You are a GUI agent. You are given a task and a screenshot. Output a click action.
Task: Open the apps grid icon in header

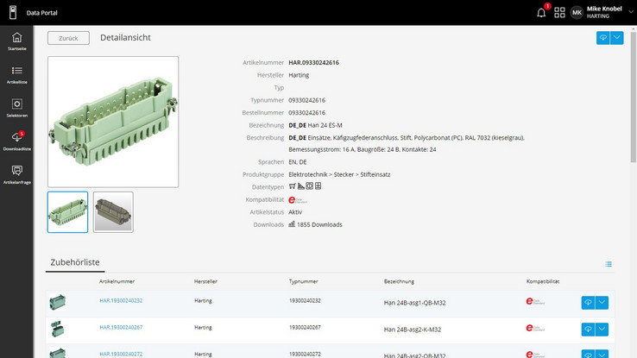[x=559, y=12]
